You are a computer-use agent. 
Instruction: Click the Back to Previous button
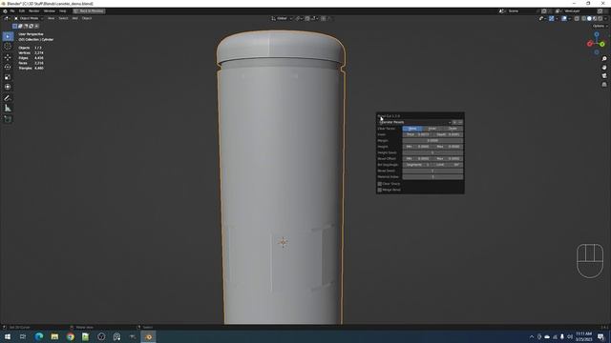pos(89,10)
